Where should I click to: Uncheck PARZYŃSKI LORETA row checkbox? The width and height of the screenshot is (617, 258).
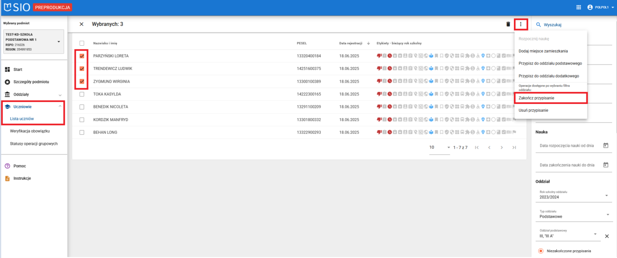[x=82, y=56]
